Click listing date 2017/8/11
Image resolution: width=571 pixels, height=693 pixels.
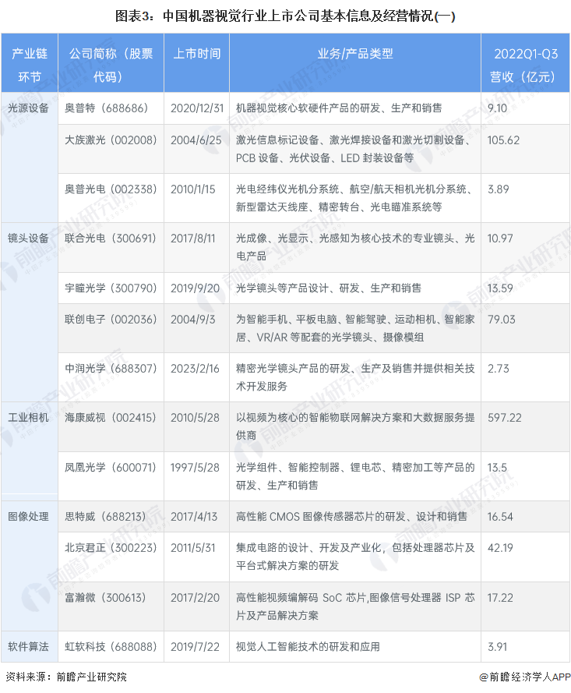pos(193,239)
